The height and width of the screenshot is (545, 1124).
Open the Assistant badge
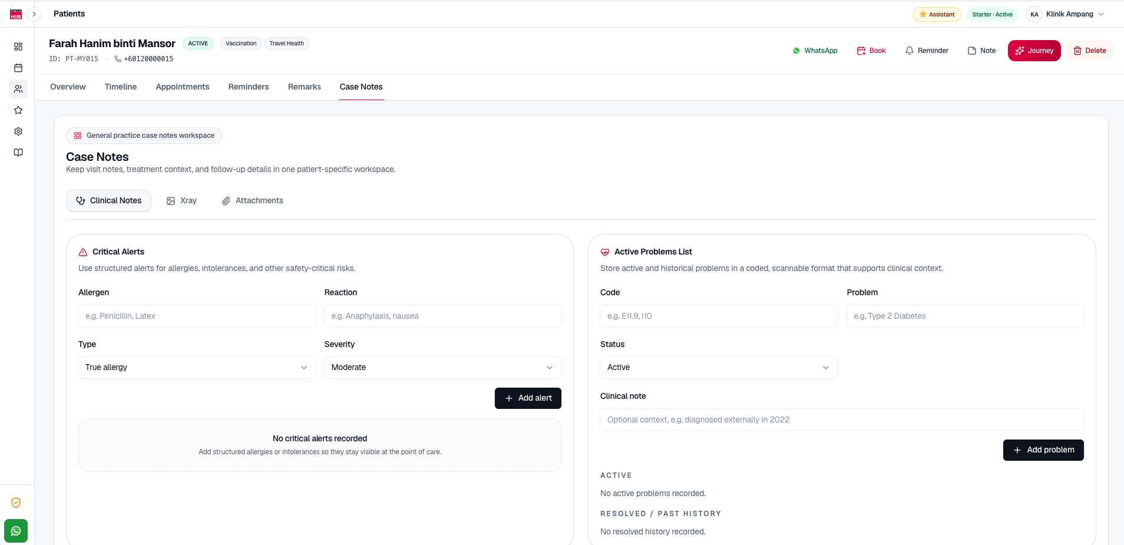[x=937, y=14]
